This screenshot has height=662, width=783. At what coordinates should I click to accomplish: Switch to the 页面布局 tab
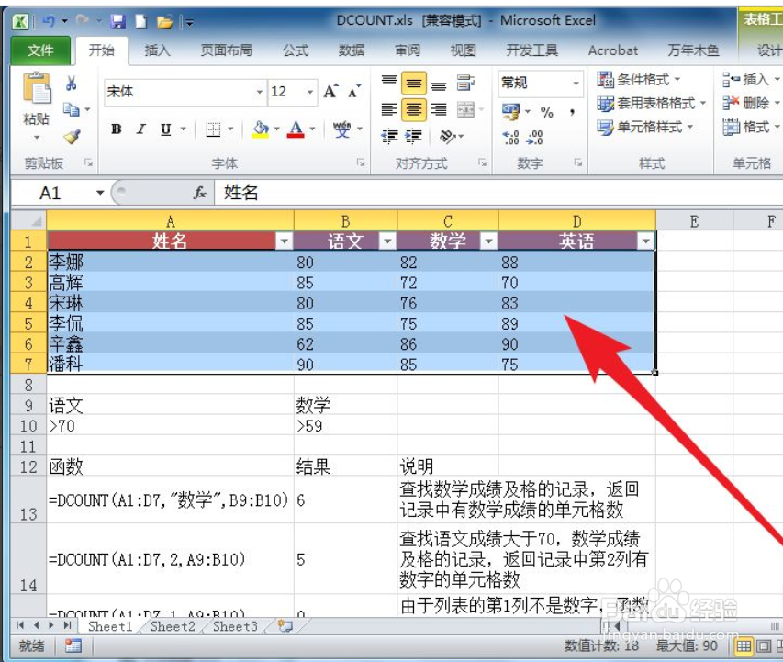(x=226, y=50)
